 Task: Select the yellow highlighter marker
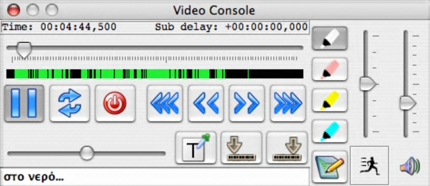click(330, 100)
